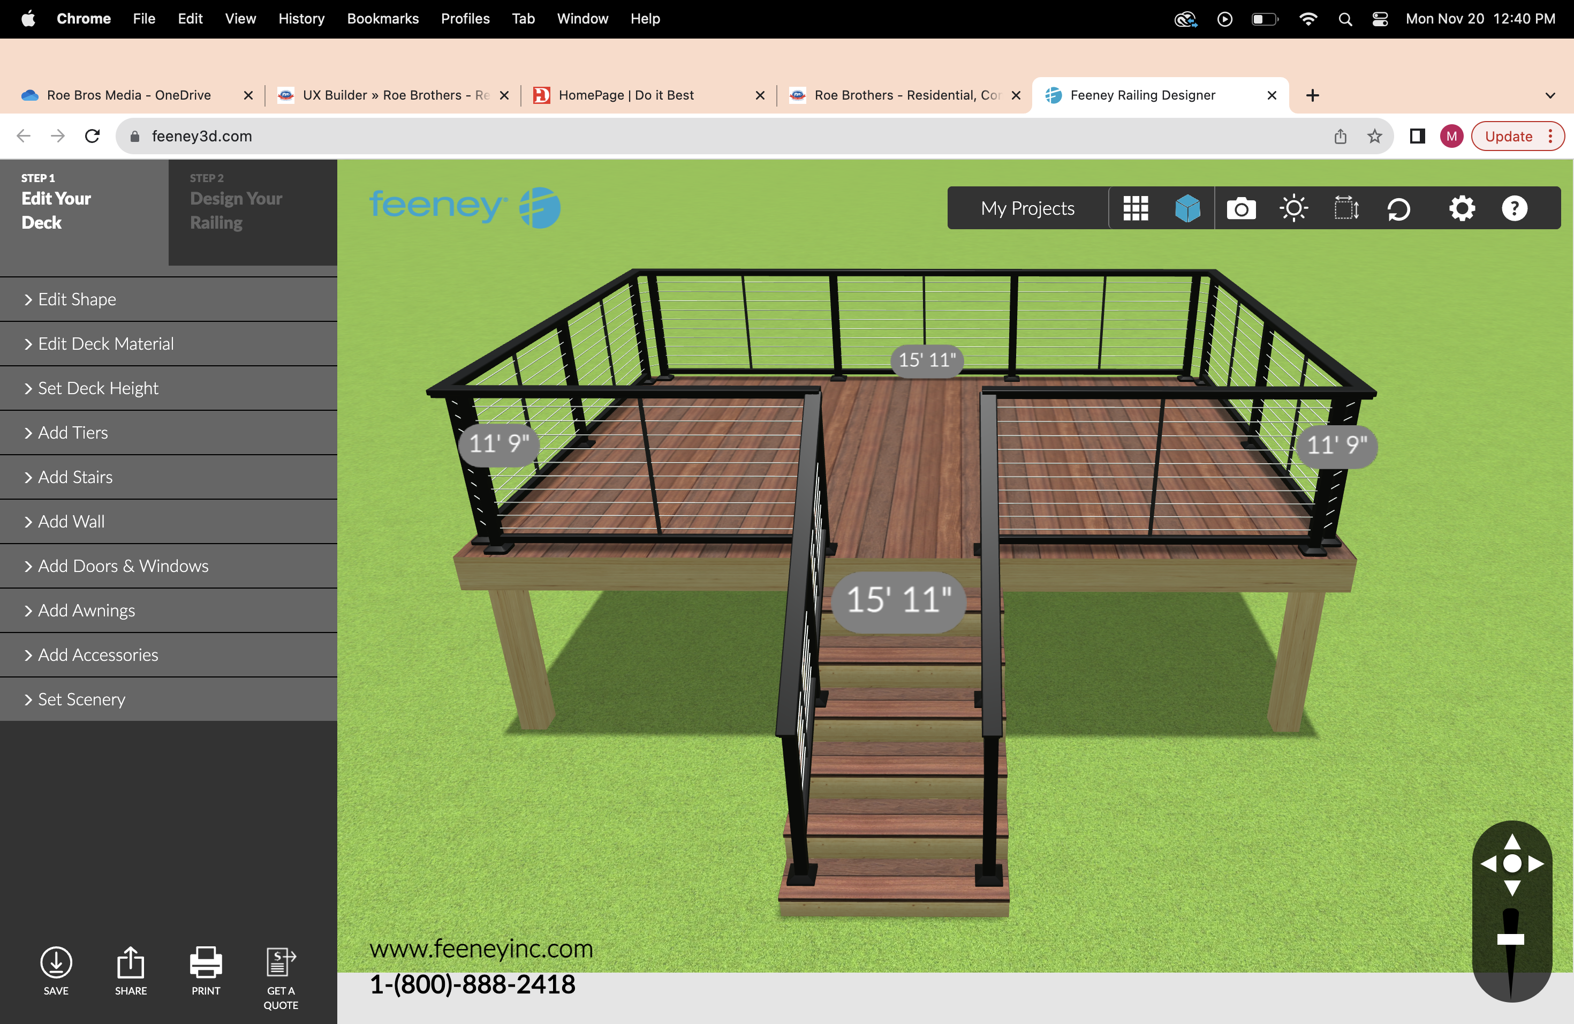Expand the Add Stairs section

coord(75,477)
